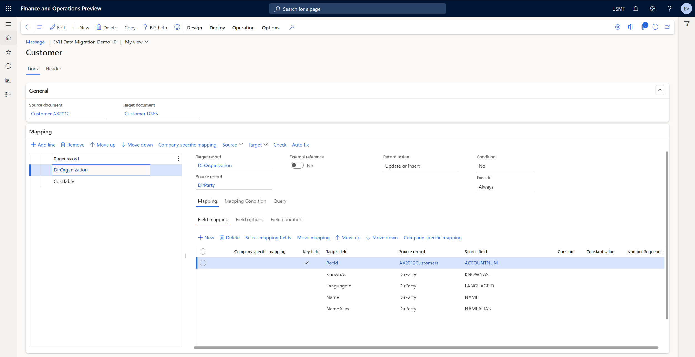
Task: Open the attachments icon showing zero documents
Action: click(643, 27)
